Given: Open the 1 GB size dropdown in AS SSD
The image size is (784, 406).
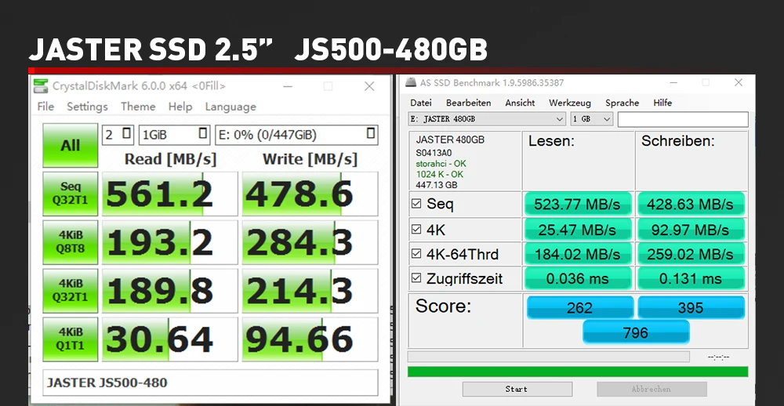Looking at the screenshot, I should 591,119.
